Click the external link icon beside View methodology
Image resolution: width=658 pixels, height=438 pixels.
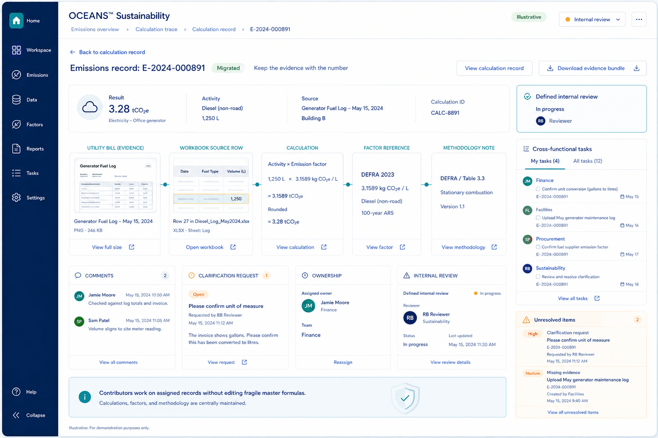[x=494, y=247]
